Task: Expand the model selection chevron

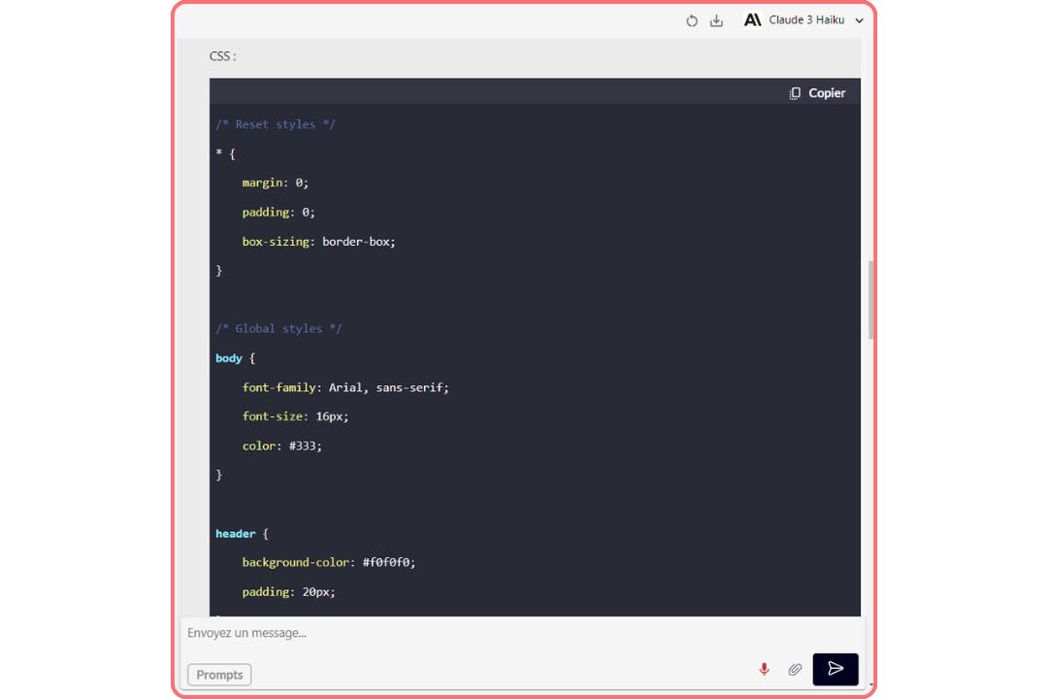Action: coord(860,19)
